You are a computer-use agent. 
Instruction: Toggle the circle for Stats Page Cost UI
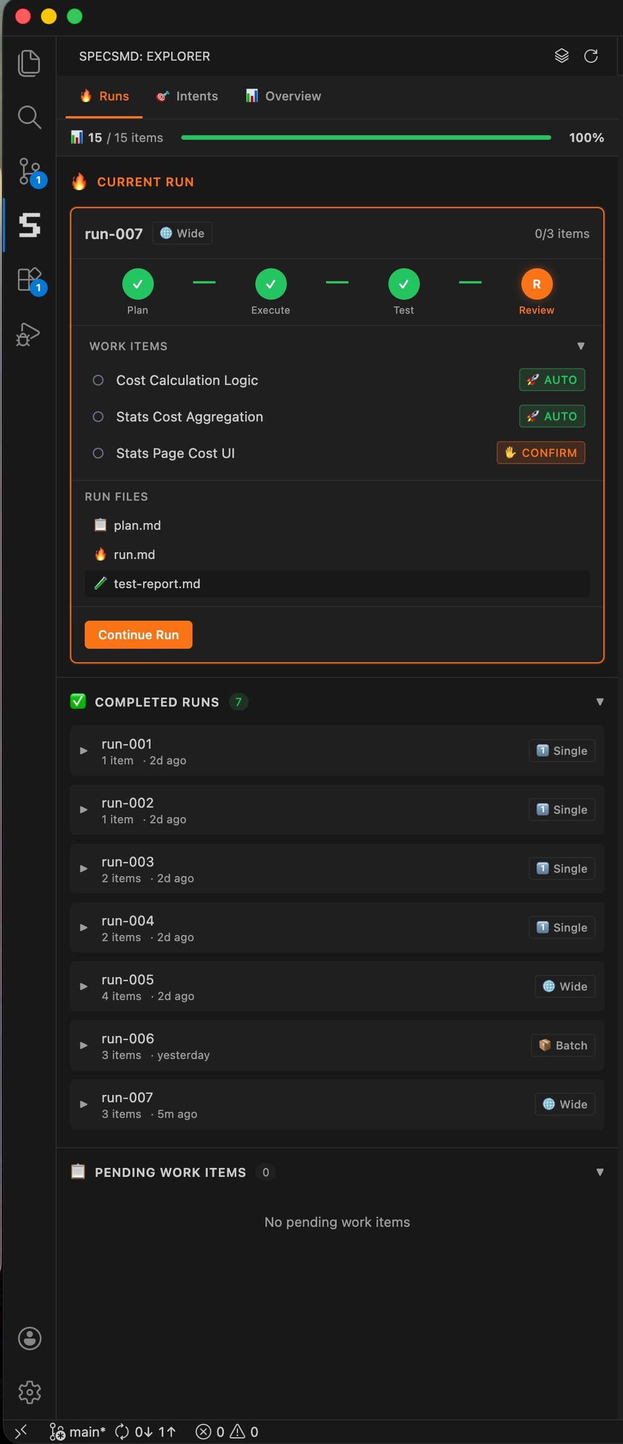(98, 453)
